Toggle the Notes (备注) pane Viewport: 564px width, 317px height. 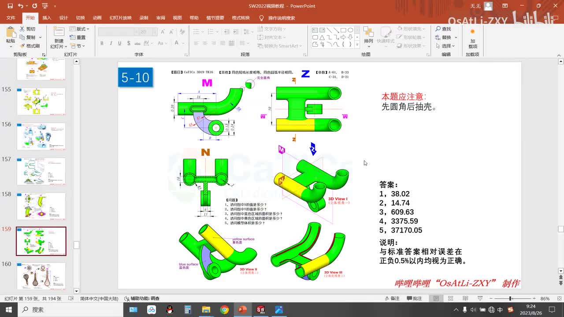pyautogui.click(x=391, y=299)
